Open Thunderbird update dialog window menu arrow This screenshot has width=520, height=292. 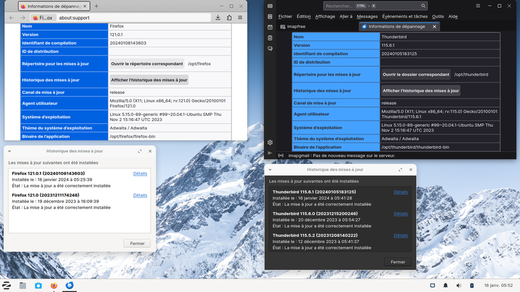coord(270,169)
